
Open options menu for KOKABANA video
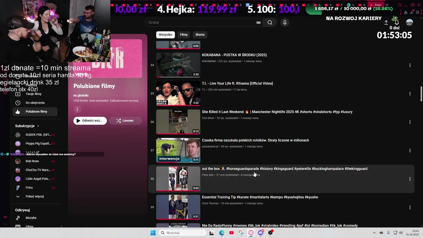(x=410, y=65)
